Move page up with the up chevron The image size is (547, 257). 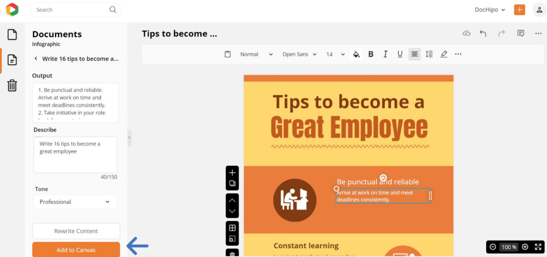point(232,200)
